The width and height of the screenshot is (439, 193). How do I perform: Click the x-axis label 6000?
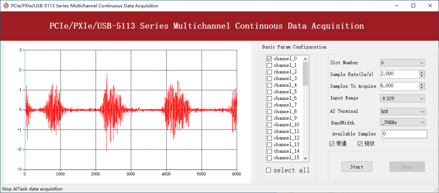[237, 174]
